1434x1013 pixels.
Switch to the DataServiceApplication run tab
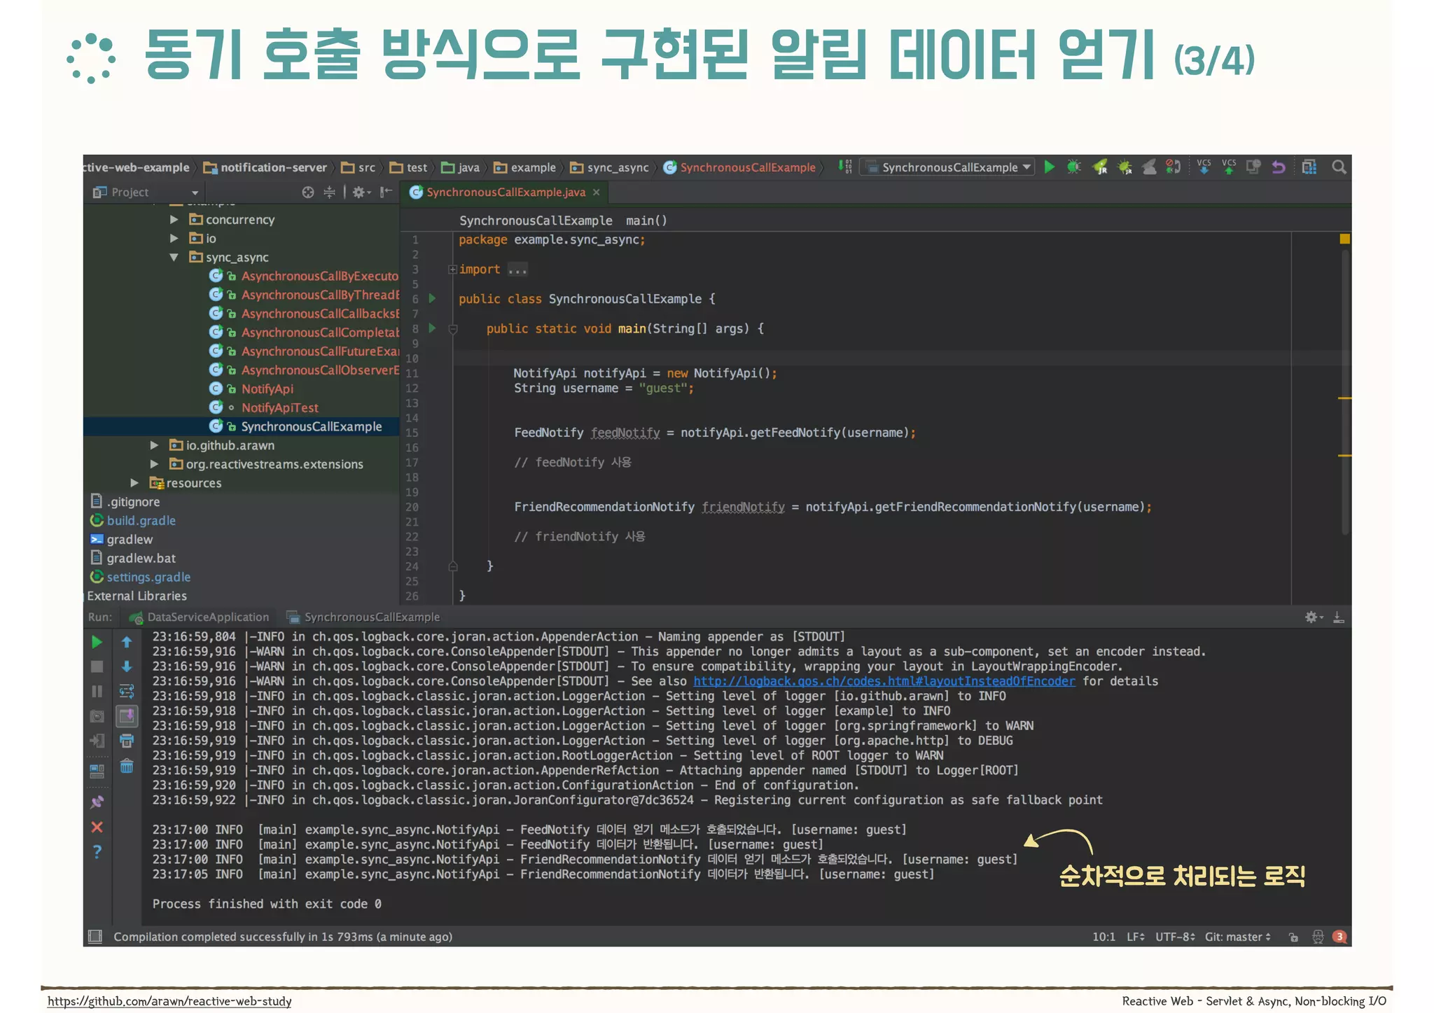click(x=207, y=617)
